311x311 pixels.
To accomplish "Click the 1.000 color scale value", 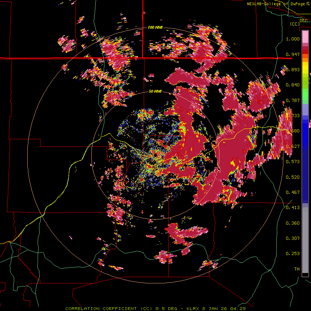I will pyautogui.click(x=293, y=39).
